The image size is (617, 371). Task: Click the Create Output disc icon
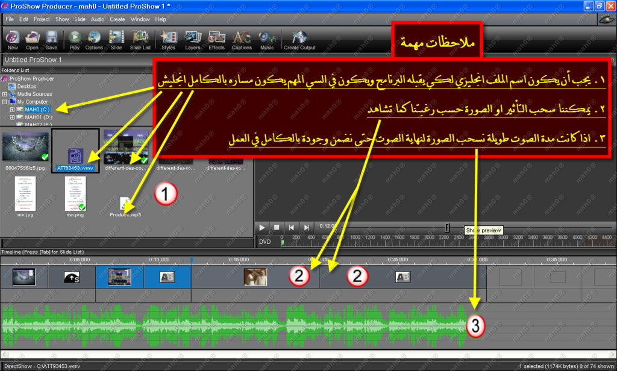[x=299, y=37]
